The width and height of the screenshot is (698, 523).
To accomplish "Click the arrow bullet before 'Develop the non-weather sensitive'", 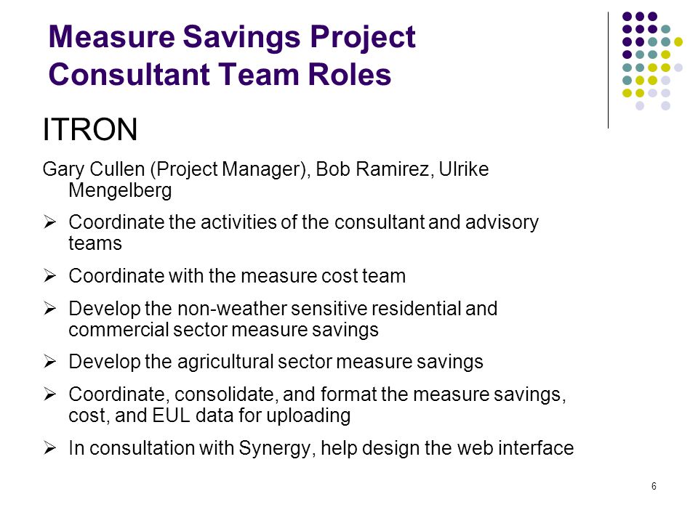I will (50, 308).
